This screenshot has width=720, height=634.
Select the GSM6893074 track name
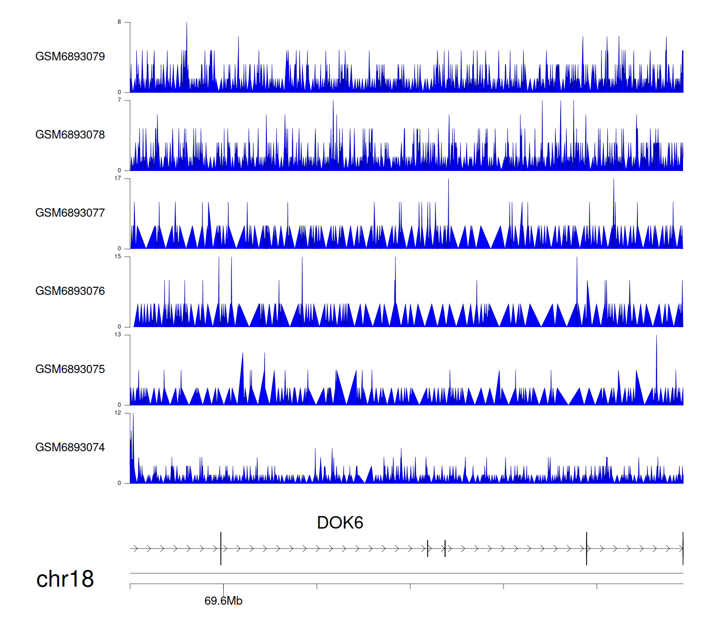[x=70, y=448]
